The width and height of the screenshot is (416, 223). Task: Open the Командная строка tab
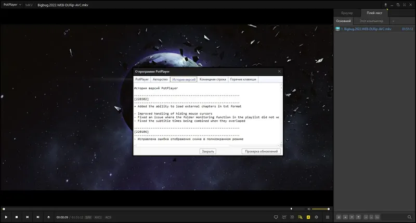click(x=213, y=79)
